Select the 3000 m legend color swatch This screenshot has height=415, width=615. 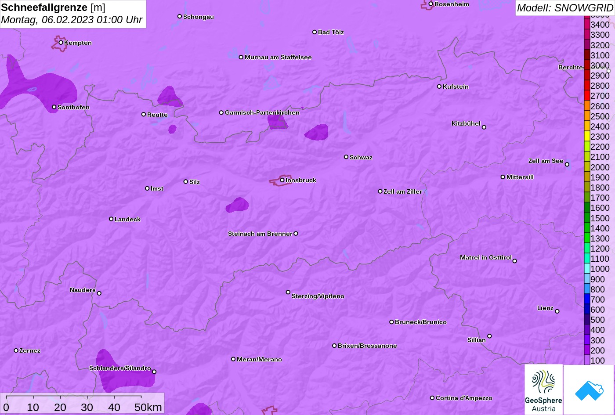coord(587,65)
